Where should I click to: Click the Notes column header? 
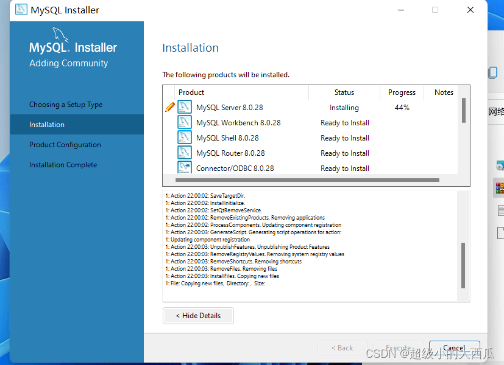point(444,92)
